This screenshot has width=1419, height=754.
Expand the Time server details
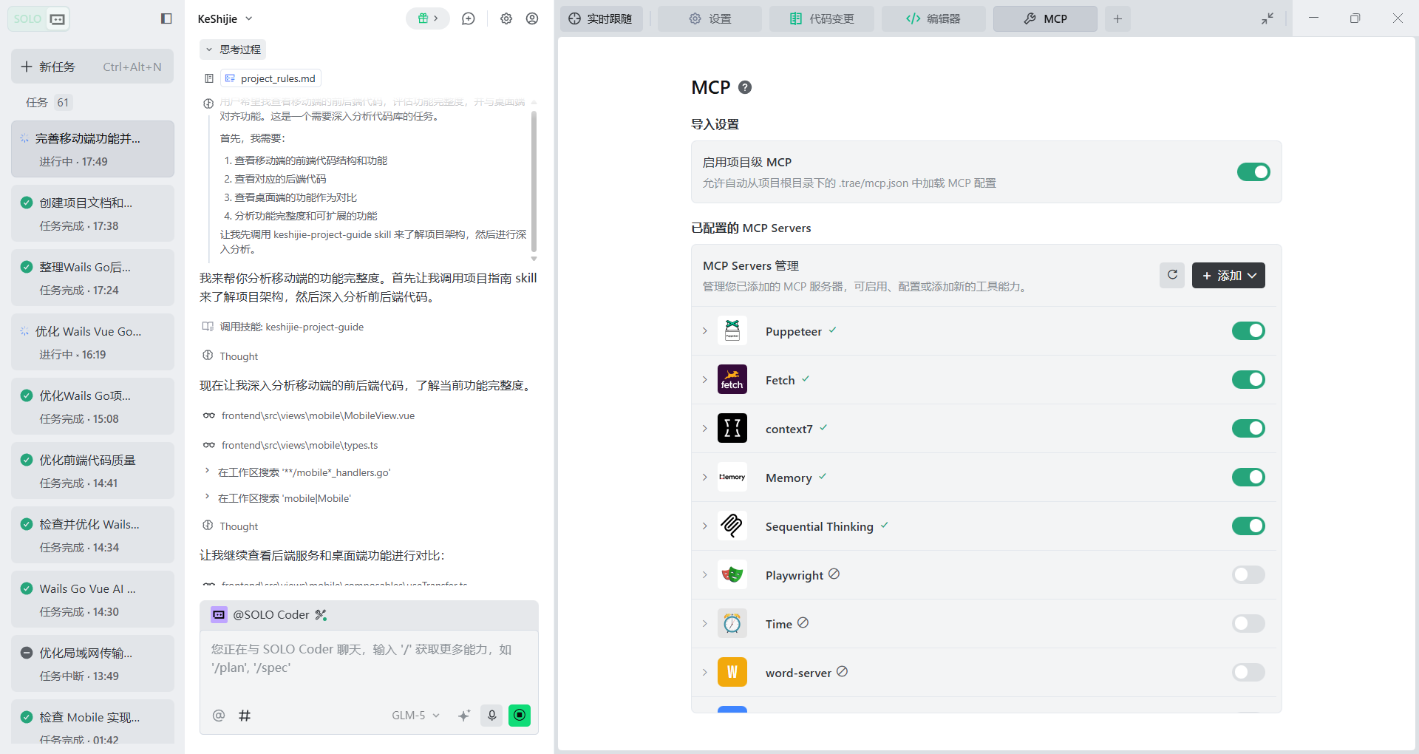[705, 623]
